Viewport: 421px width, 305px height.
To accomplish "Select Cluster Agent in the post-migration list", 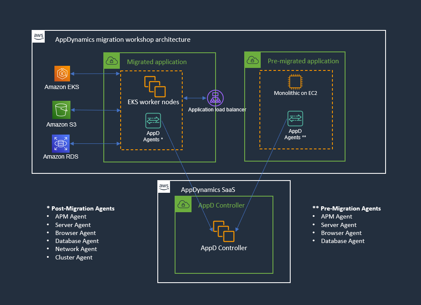I will click(x=74, y=257).
